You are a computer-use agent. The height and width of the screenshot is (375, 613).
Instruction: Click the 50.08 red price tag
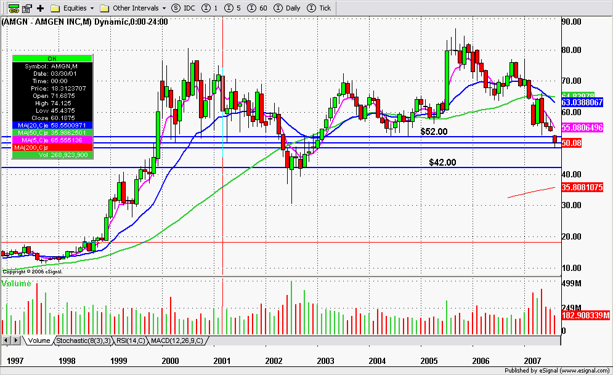pos(572,143)
